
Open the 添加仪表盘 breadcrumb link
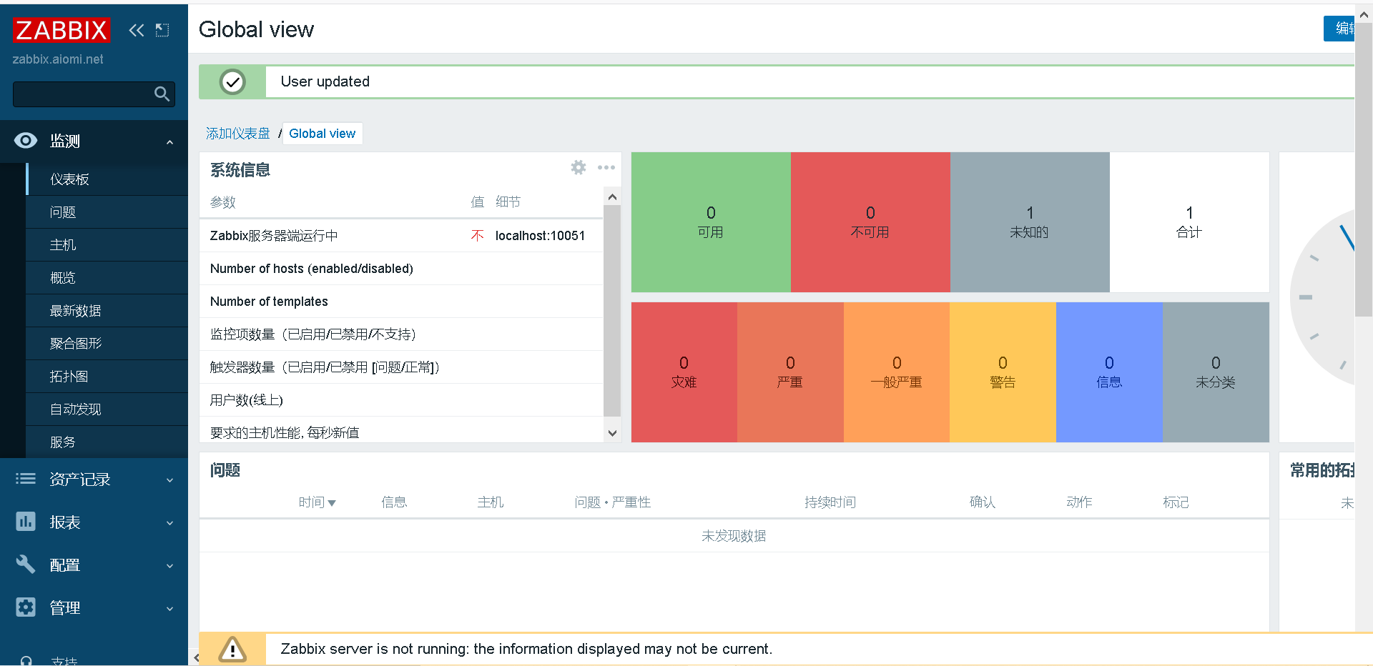[x=237, y=134]
